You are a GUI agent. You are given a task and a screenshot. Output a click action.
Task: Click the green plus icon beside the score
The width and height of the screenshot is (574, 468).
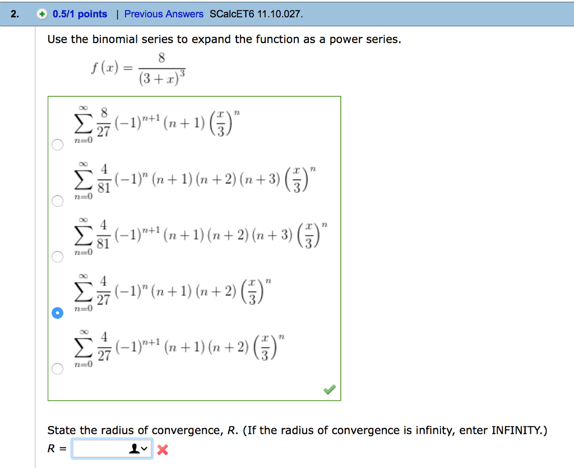point(42,14)
